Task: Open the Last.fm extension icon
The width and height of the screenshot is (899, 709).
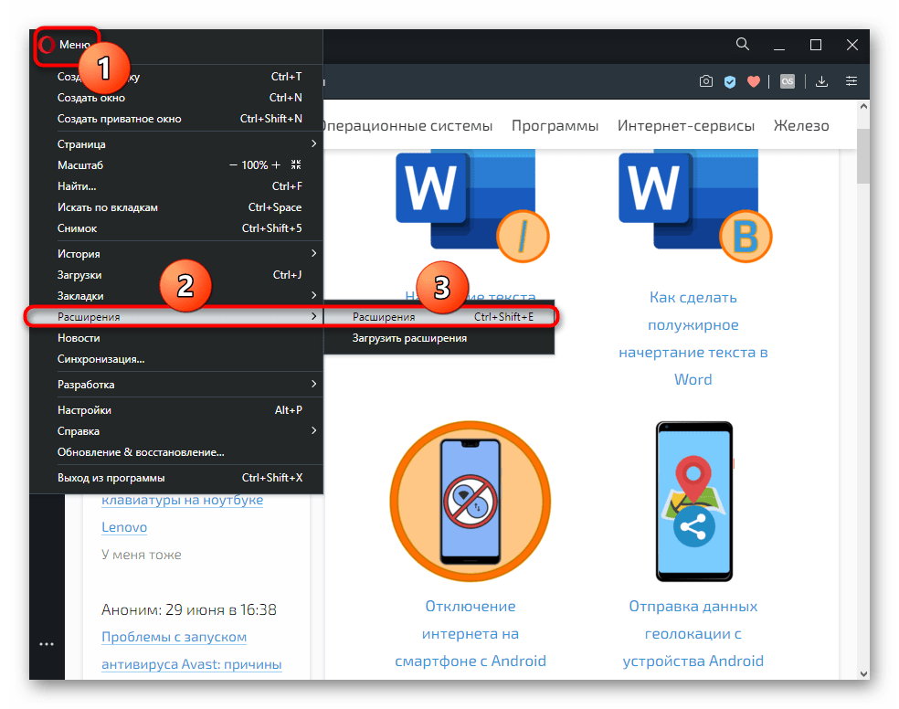Action: (787, 81)
